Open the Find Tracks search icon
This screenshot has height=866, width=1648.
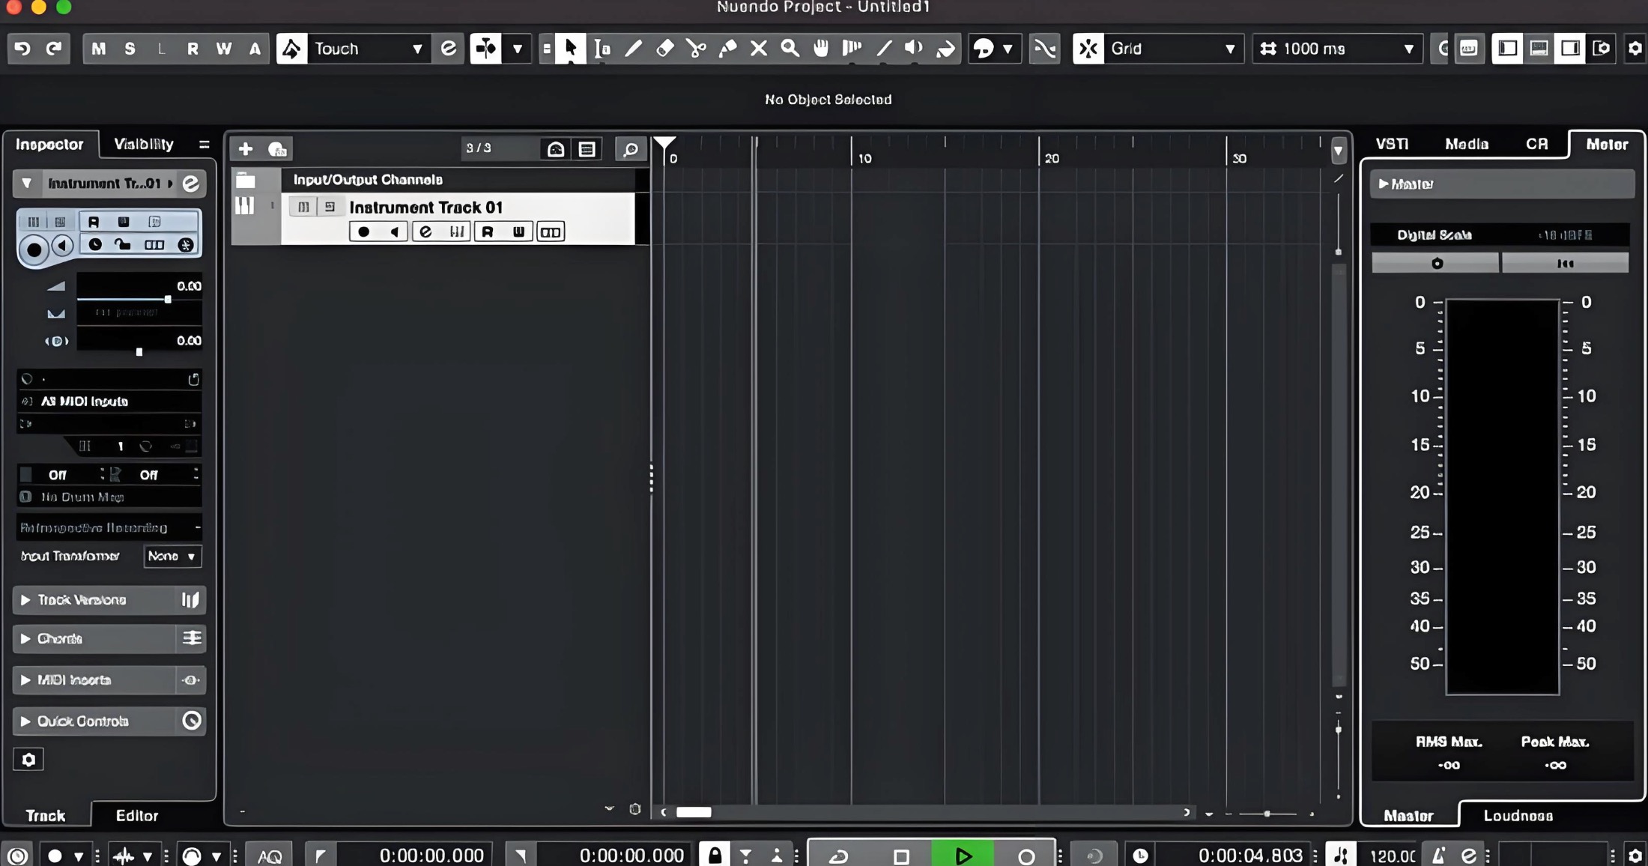pos(631,149)
